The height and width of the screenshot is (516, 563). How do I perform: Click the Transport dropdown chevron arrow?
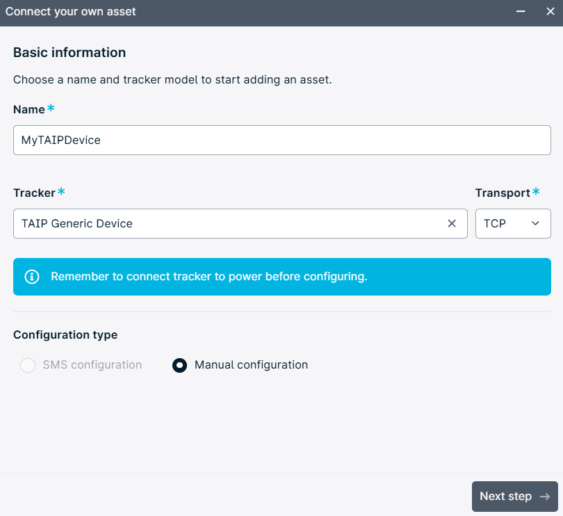click(535, 223)
